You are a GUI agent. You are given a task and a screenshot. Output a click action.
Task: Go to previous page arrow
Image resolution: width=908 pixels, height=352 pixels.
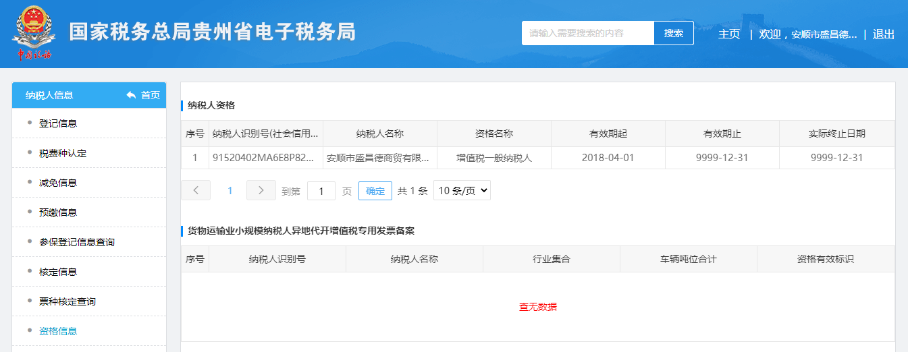point(196,191)
